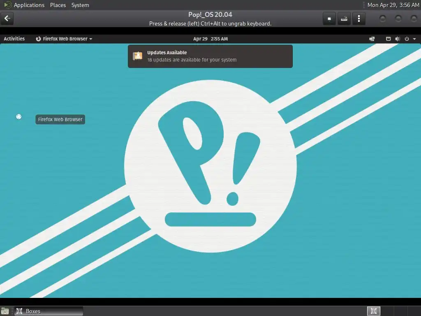Click the show desktop icon in bottom panel
Screen dimensions: 421x316
[x=5, y=311]
